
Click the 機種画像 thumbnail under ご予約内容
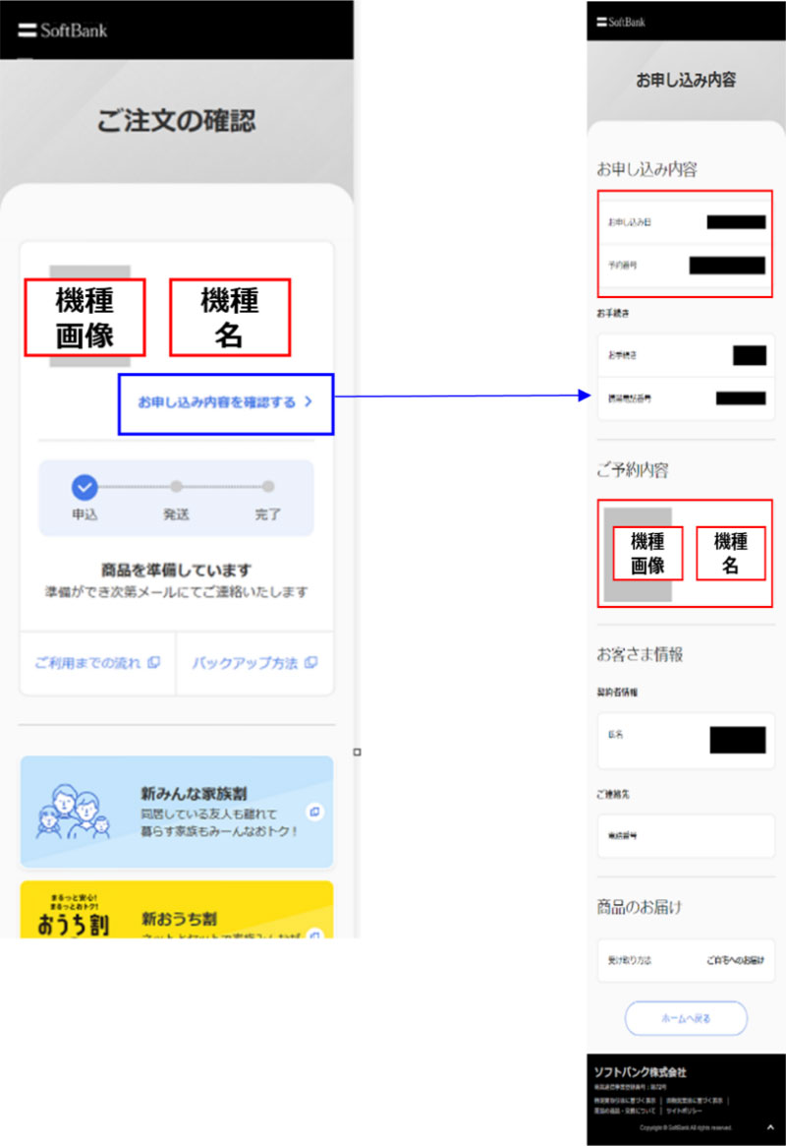pyautogui.click(x=647, y=553)
